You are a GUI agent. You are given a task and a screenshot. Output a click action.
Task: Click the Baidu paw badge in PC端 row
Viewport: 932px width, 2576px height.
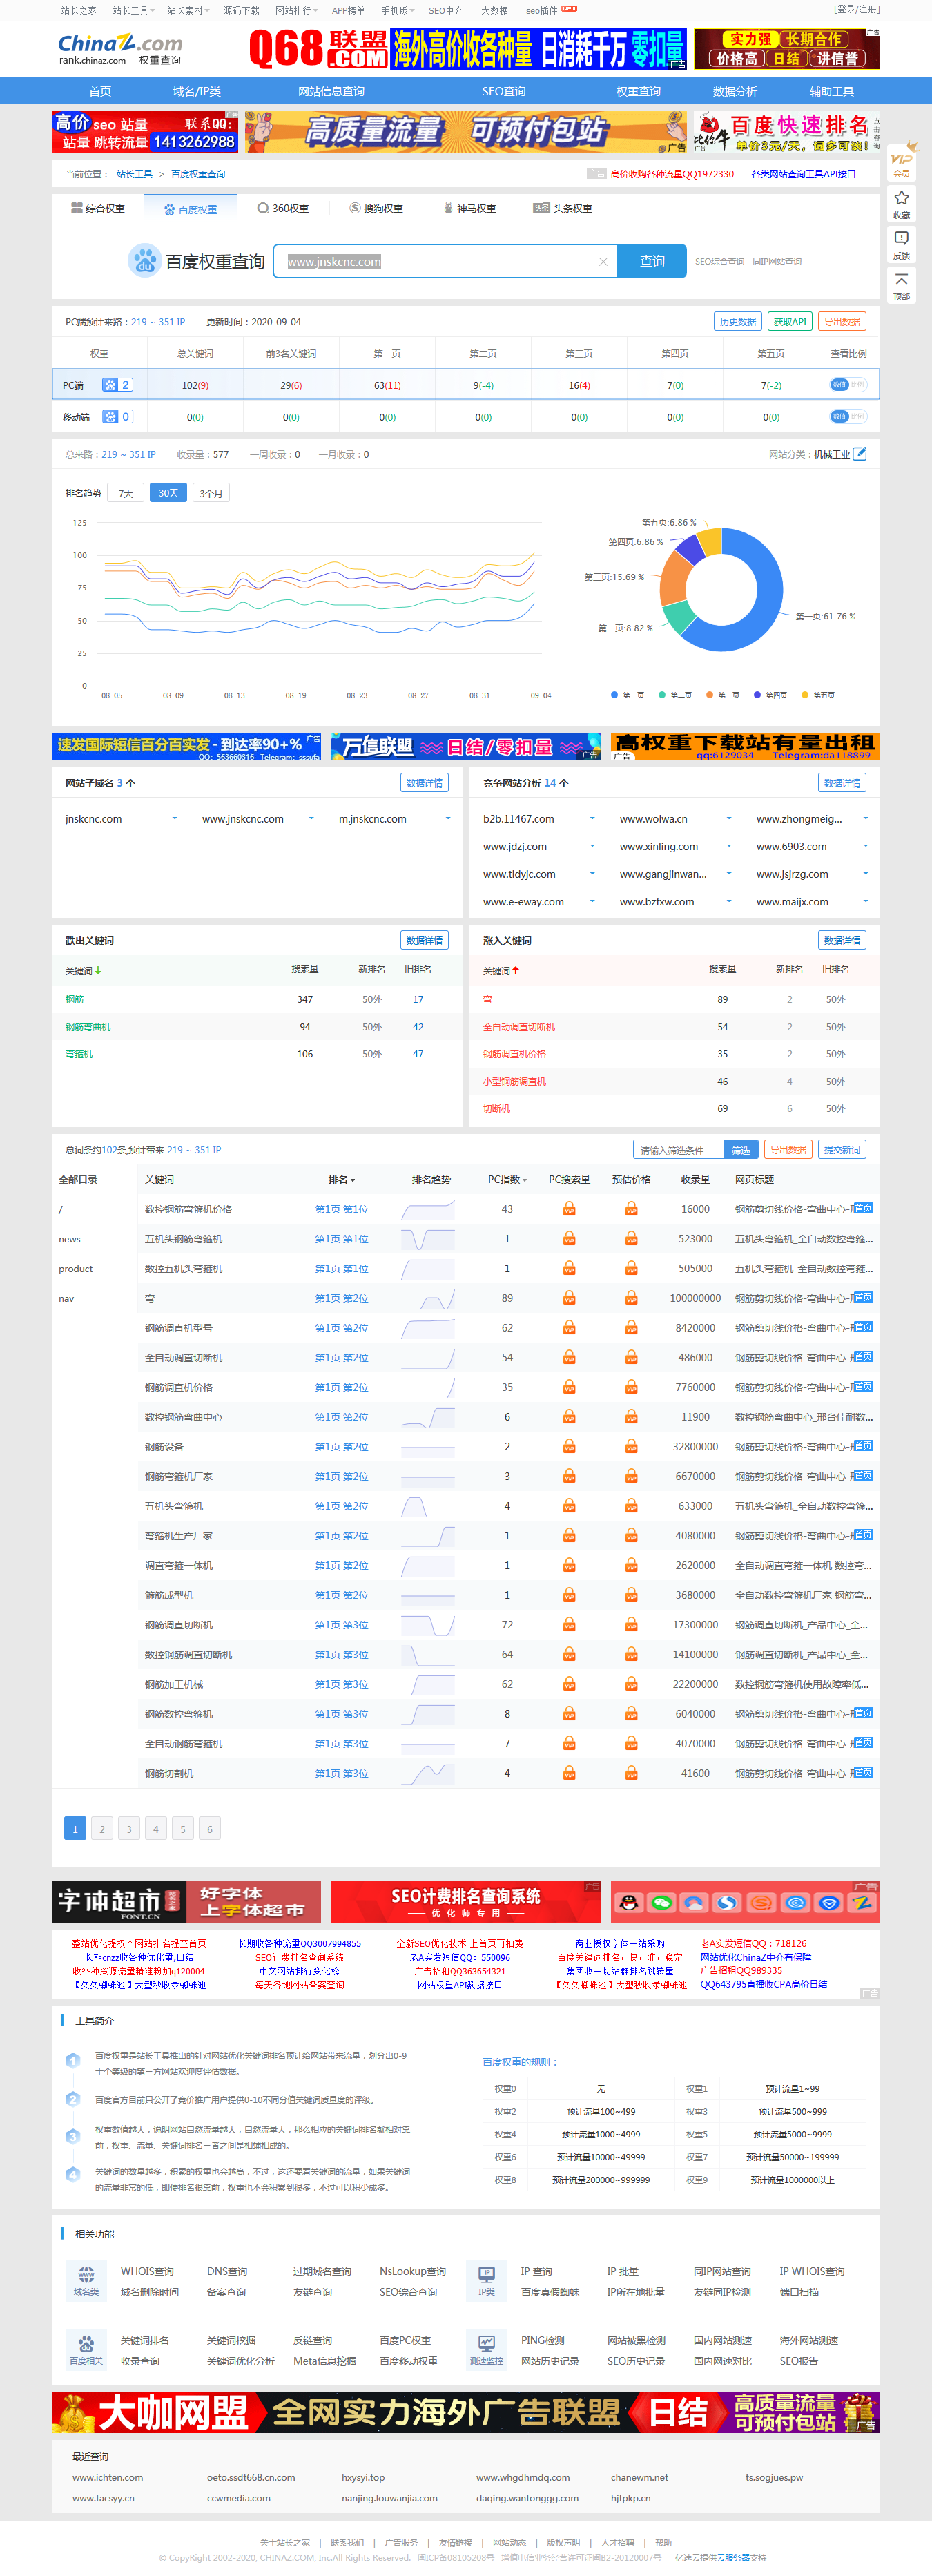pos(117,385)
